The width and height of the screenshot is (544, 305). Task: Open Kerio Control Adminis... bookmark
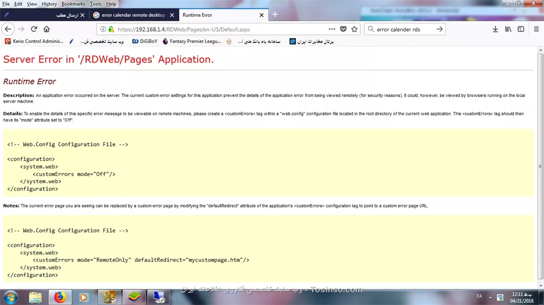tap(34, 41)
